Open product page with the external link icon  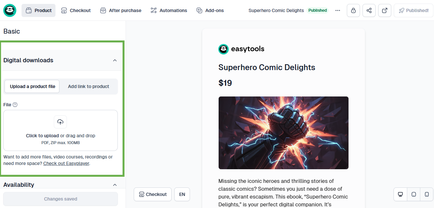coord(385,10)
